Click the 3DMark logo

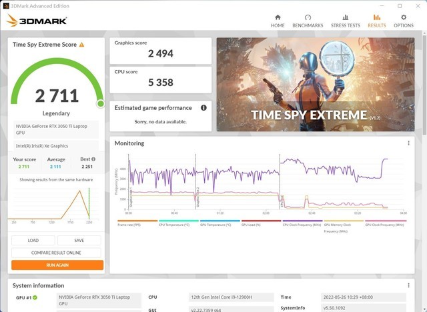tap(36, 21)
